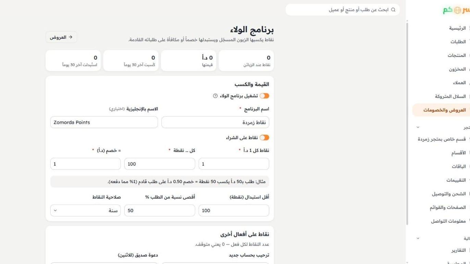Click the خصم (د.أ) field

pyautogui.click(x=86, y=164)
